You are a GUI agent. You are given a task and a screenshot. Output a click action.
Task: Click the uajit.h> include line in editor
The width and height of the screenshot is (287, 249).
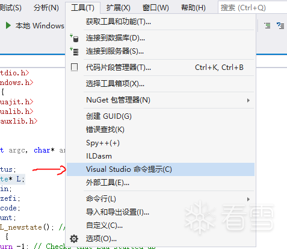17,102
